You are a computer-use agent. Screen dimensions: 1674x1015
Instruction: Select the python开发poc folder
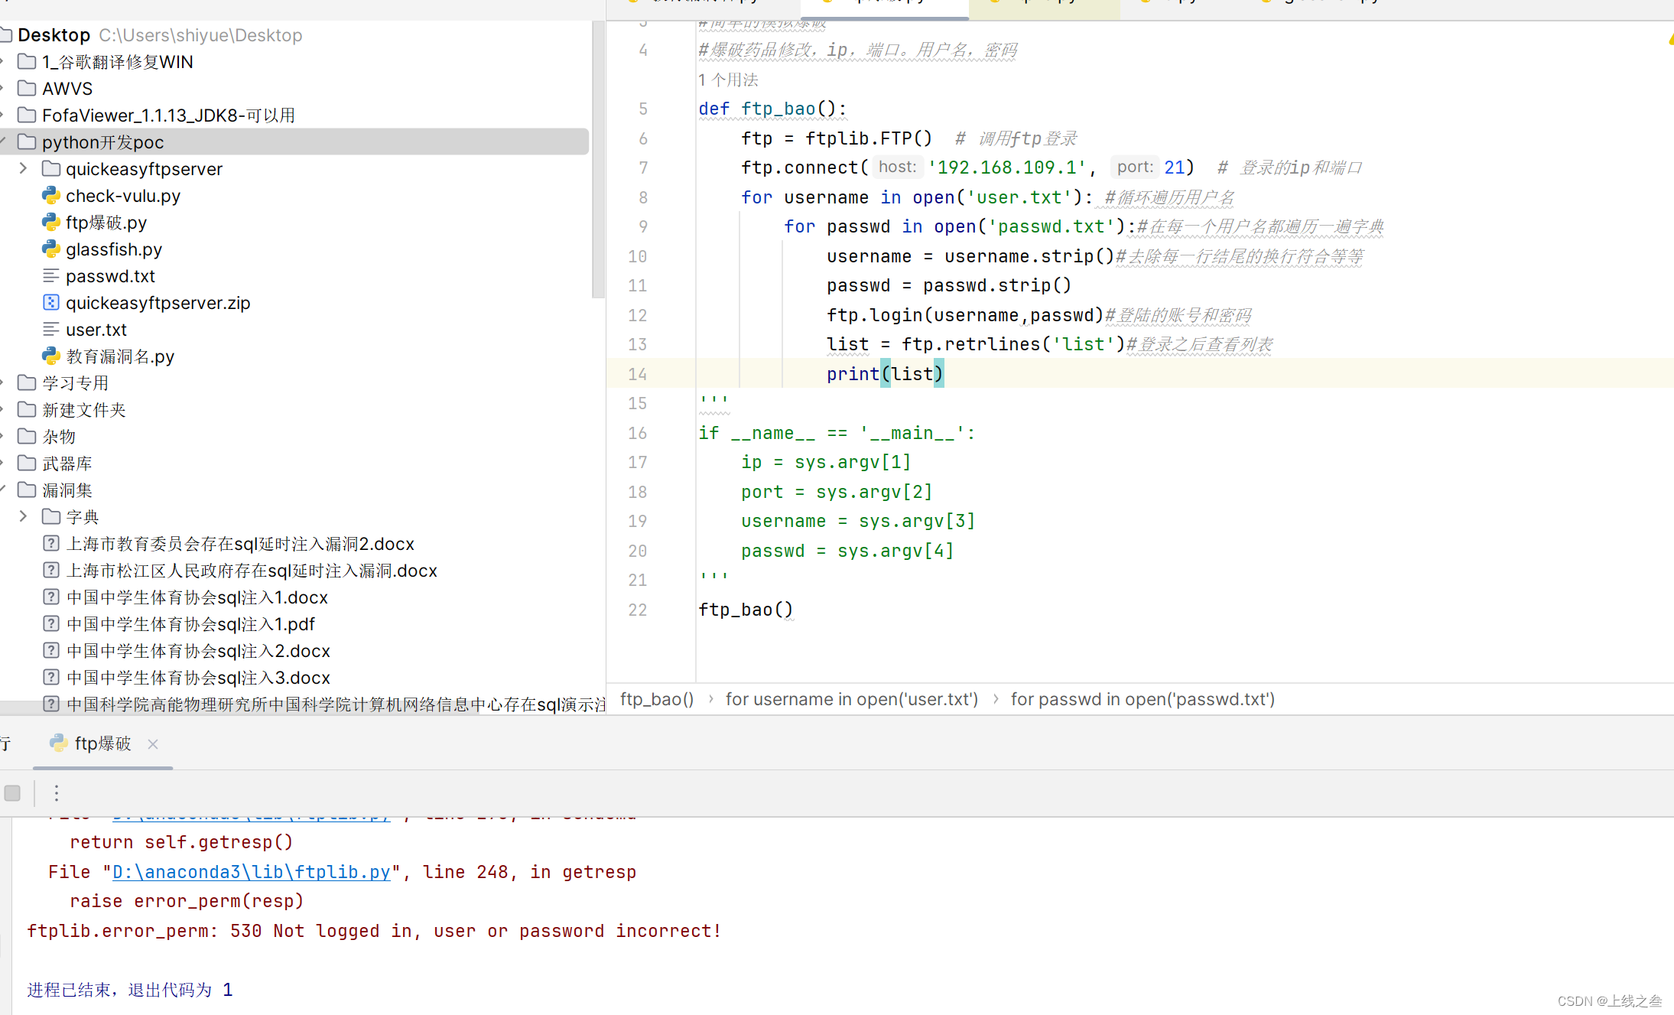[102, 142]
